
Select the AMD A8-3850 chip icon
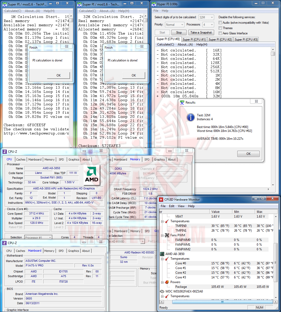[x=162, y=254]
